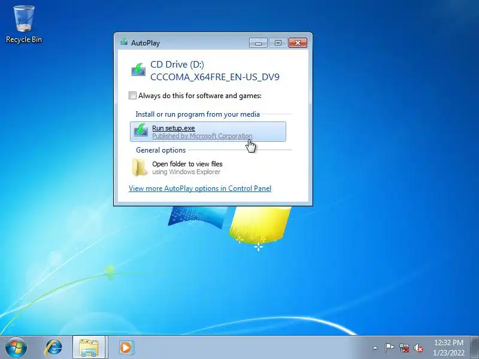Viewport: 479px width, 359px height.
Task: Open Action Center flag icon
Action: [x=389, y=348]
